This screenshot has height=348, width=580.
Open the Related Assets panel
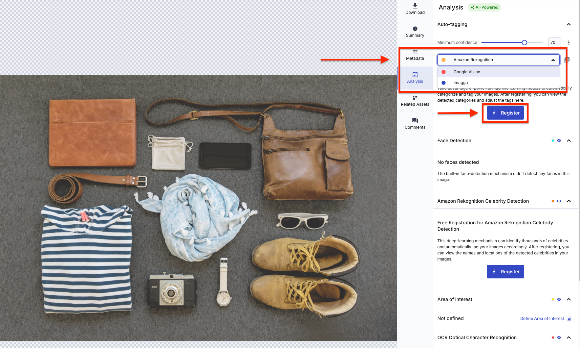(415, 100)
